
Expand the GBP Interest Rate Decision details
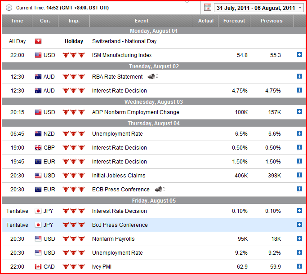[299, 147]
